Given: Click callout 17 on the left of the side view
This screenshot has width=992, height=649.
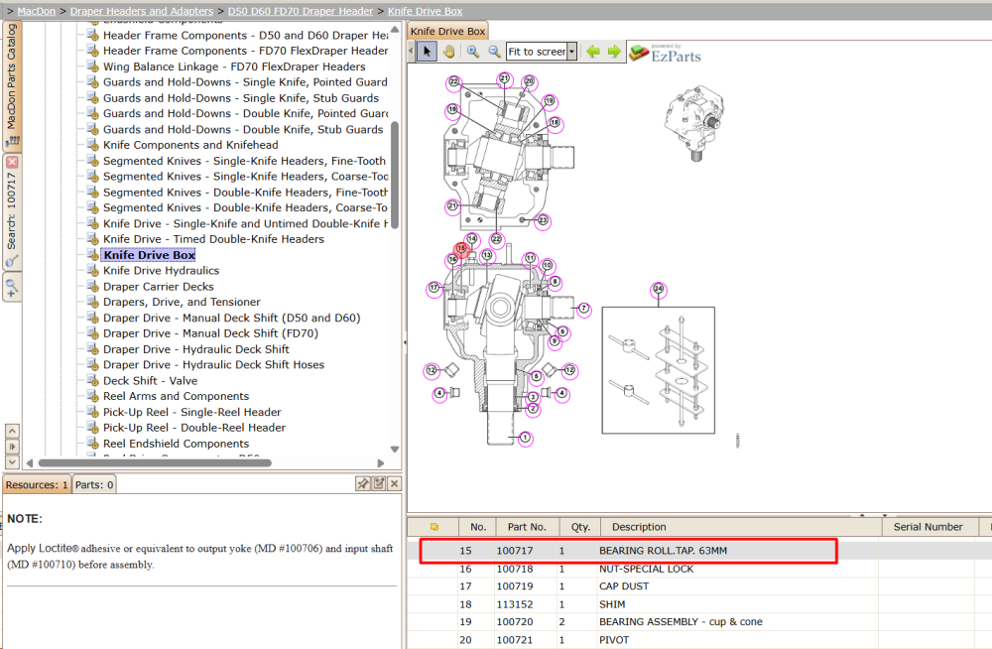Looking at the screenshot, I should [434, 288].
